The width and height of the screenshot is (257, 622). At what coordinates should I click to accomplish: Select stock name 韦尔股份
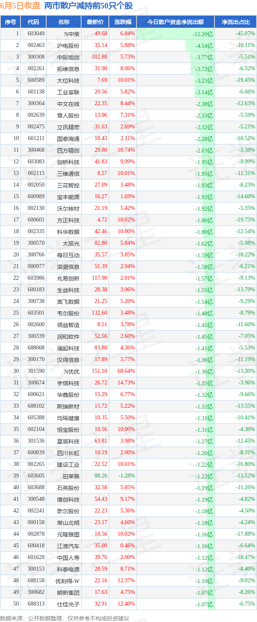coord(68,313)
